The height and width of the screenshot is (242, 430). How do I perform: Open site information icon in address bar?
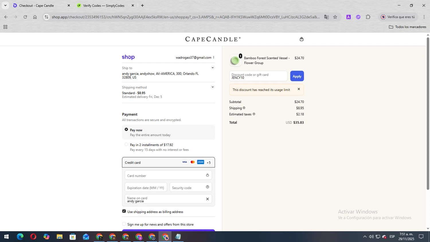pos(46,17)
